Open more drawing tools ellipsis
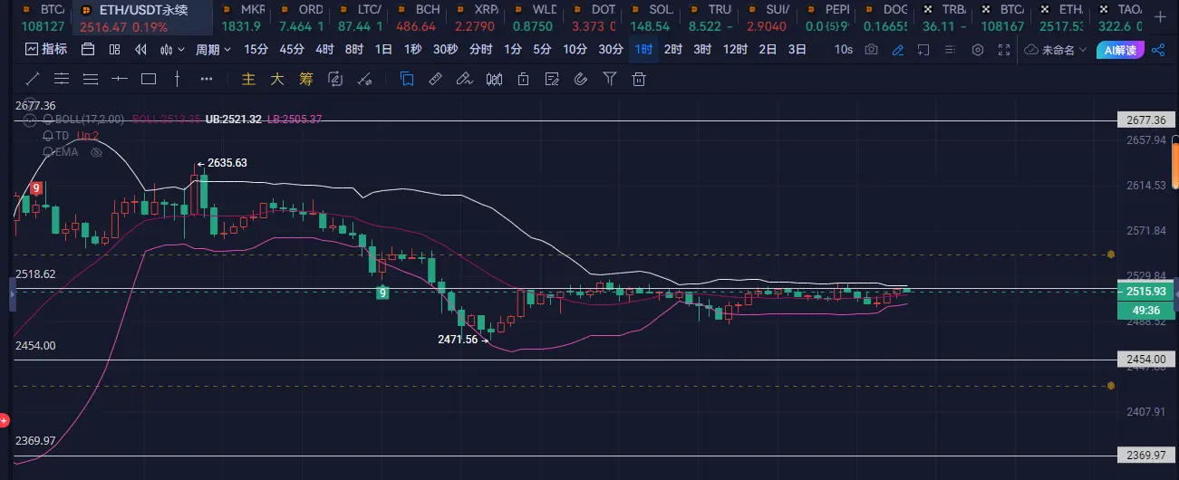 [207, 79]
